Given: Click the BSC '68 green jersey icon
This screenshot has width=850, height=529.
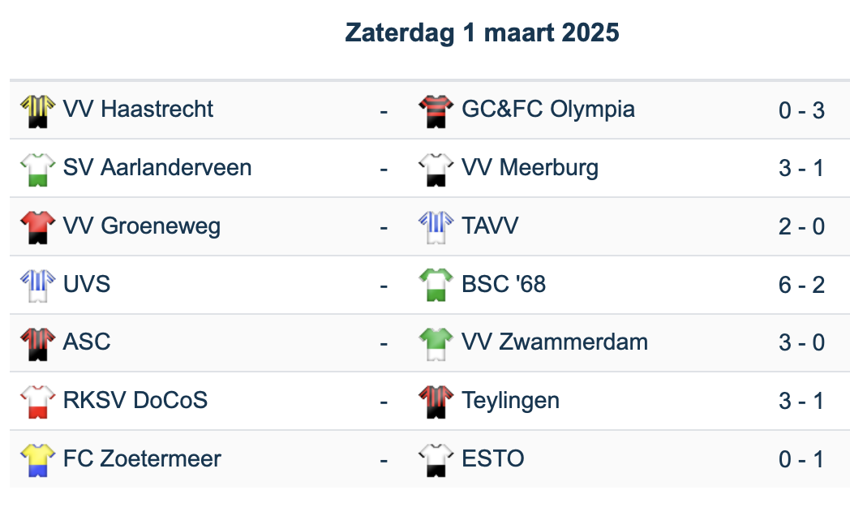Looking at the screenshot, I should (436, 286).
